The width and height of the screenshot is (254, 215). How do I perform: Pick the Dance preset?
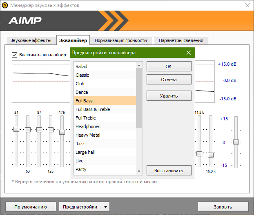point(105,92)
